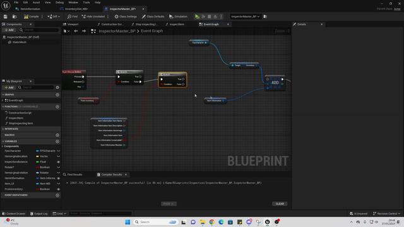This screenshot has width=404, height=227.
Task: Add event dispatcher via plus icon
Action: tap(57, 195)
